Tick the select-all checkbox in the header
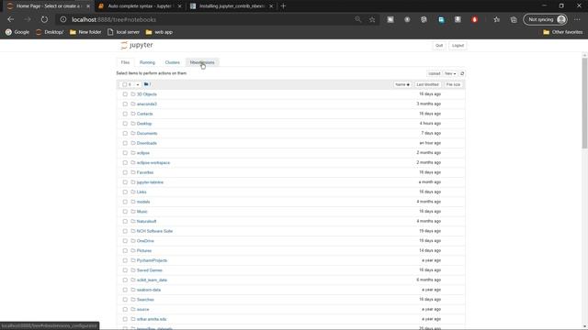The width and height of the screenshot is (588, 330). tap(125, 84)
